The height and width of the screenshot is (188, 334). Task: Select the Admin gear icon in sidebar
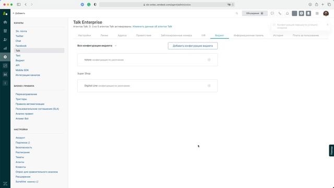coord(5,57)
